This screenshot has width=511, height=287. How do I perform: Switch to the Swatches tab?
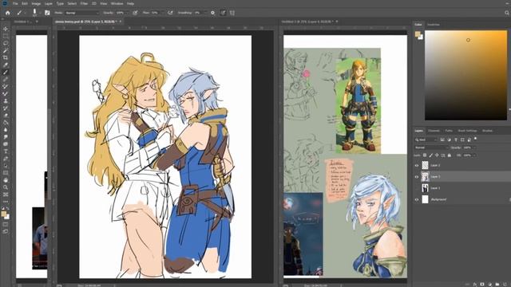(x=434, y=25)
